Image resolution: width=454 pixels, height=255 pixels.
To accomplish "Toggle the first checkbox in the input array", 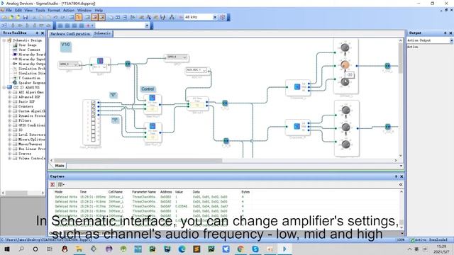I will tap(93, 102).
